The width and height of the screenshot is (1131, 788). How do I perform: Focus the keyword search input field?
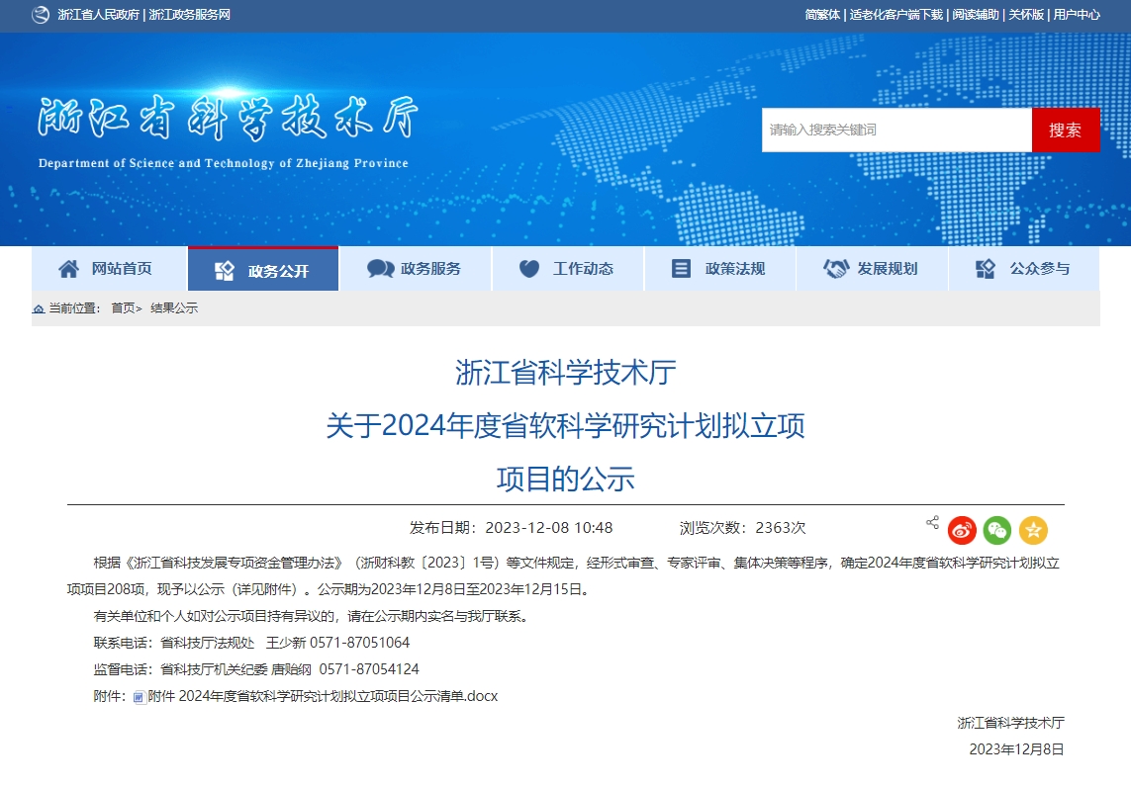[x=896, y=130]
